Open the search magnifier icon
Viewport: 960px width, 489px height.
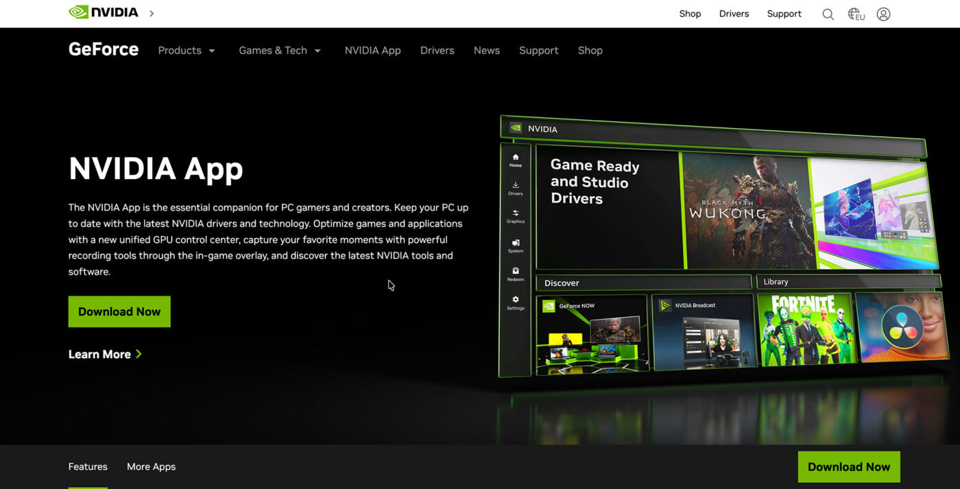tap(828, 14)
